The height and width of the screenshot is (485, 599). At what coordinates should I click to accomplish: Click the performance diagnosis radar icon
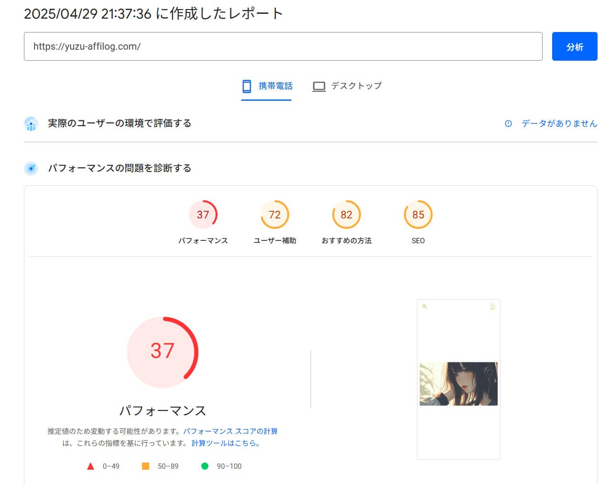(x=31, y=168)
